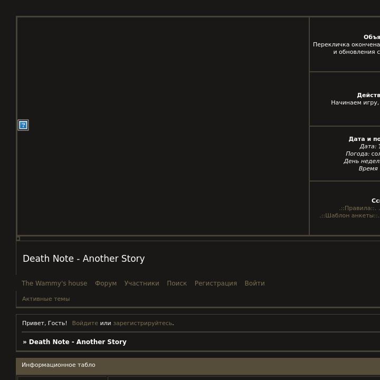This screenshot has height=380, width=380.
Task: Open The Wammy's house menu link
Action: coord(54,283)
